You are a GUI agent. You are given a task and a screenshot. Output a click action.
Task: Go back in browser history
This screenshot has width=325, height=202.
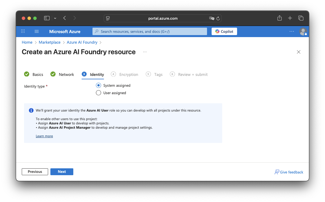[x=65, y=18]
